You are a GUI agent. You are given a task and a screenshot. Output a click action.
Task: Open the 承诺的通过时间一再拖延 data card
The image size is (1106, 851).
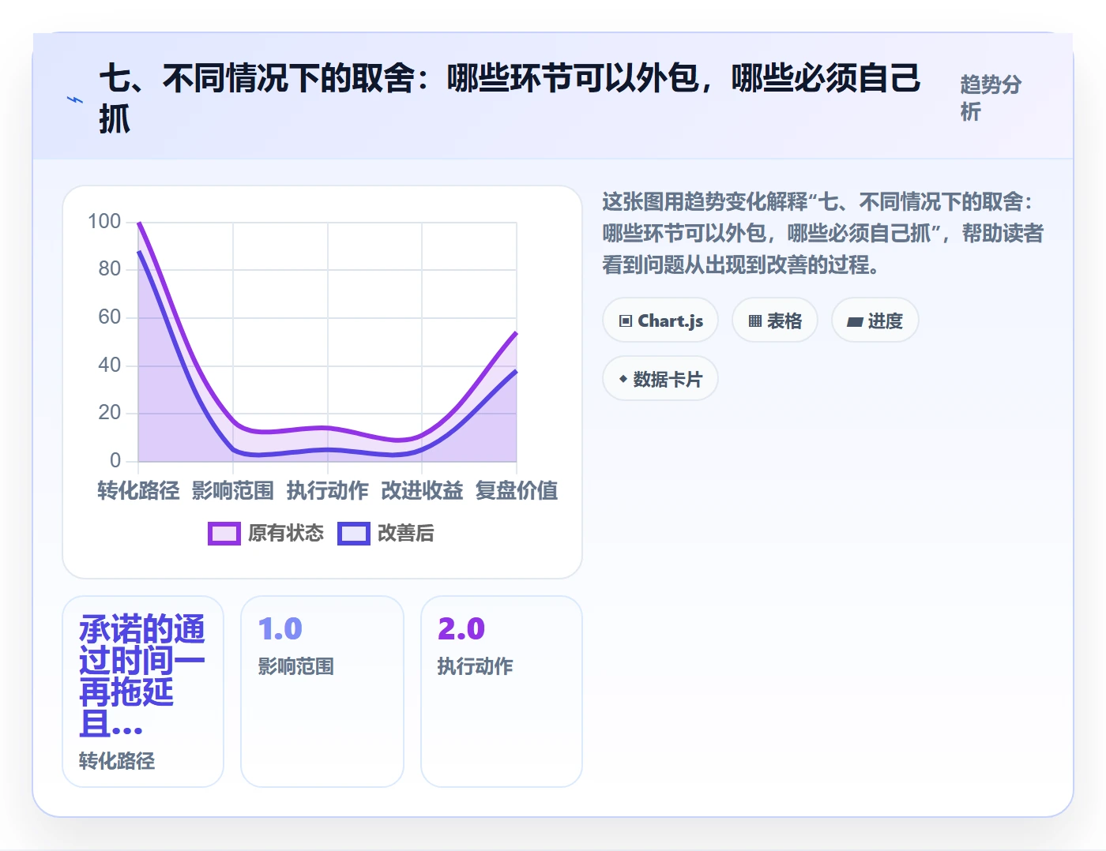point(143,692)
